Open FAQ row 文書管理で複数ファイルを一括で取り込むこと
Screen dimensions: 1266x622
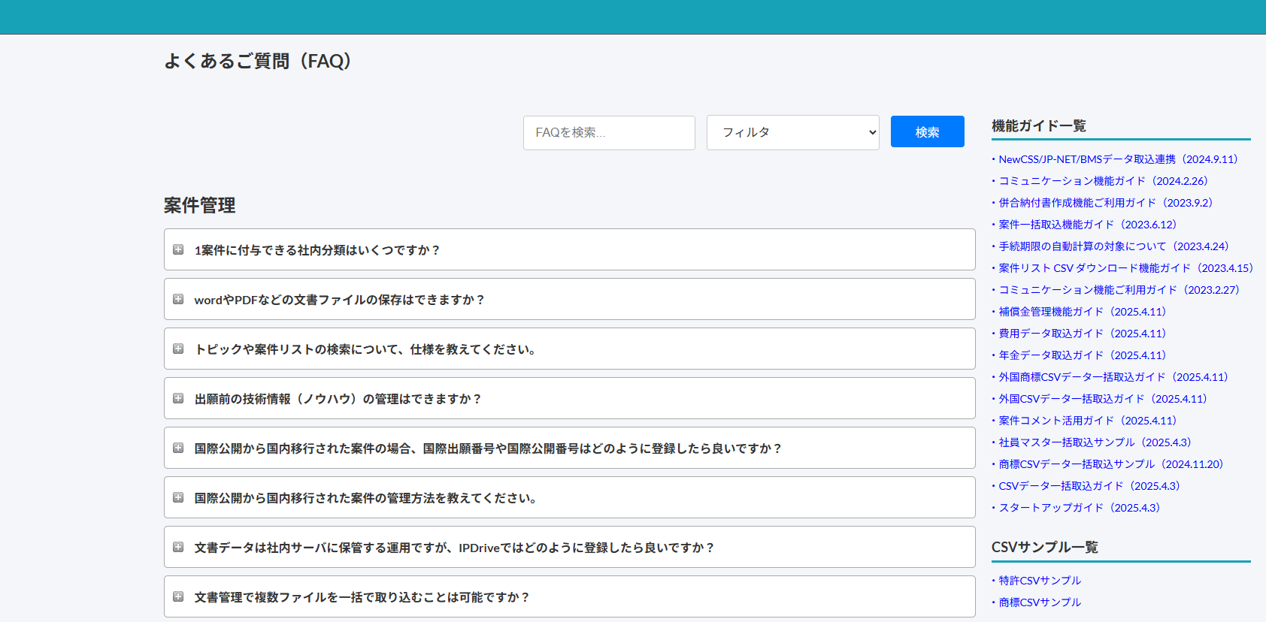coord(569,596)
